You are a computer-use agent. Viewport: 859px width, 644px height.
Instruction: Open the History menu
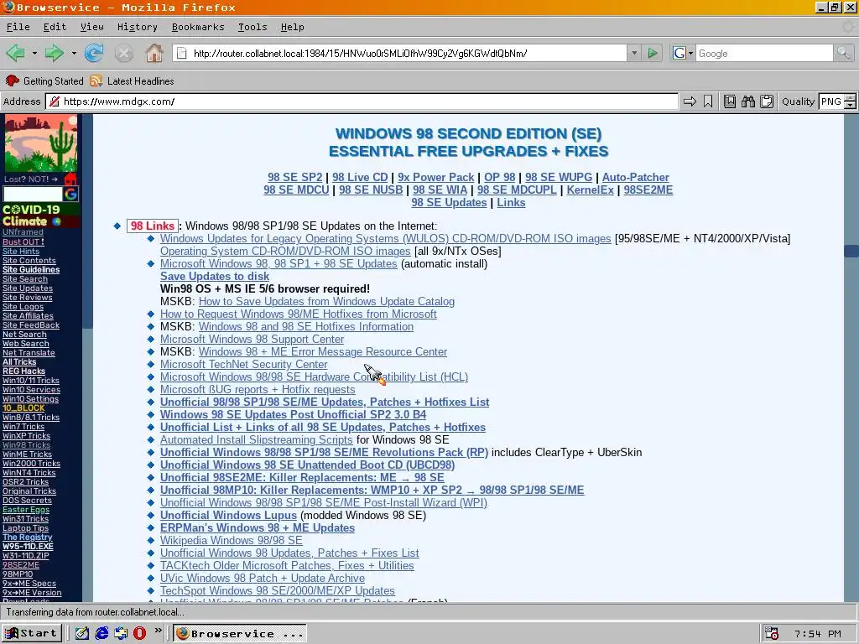point(137,27)
